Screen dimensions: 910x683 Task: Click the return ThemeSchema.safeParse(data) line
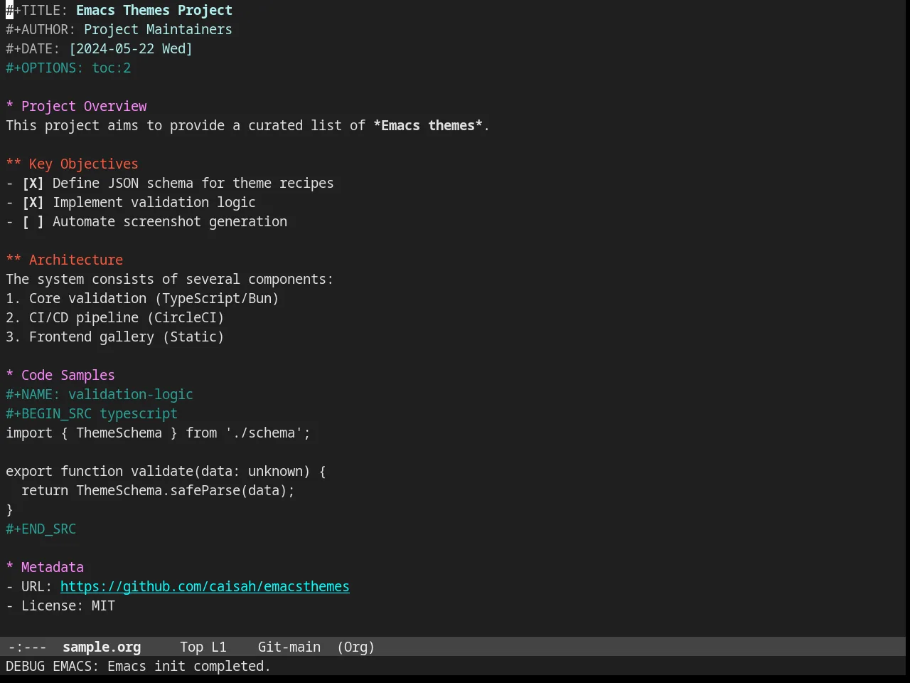[x=158, y=490]
